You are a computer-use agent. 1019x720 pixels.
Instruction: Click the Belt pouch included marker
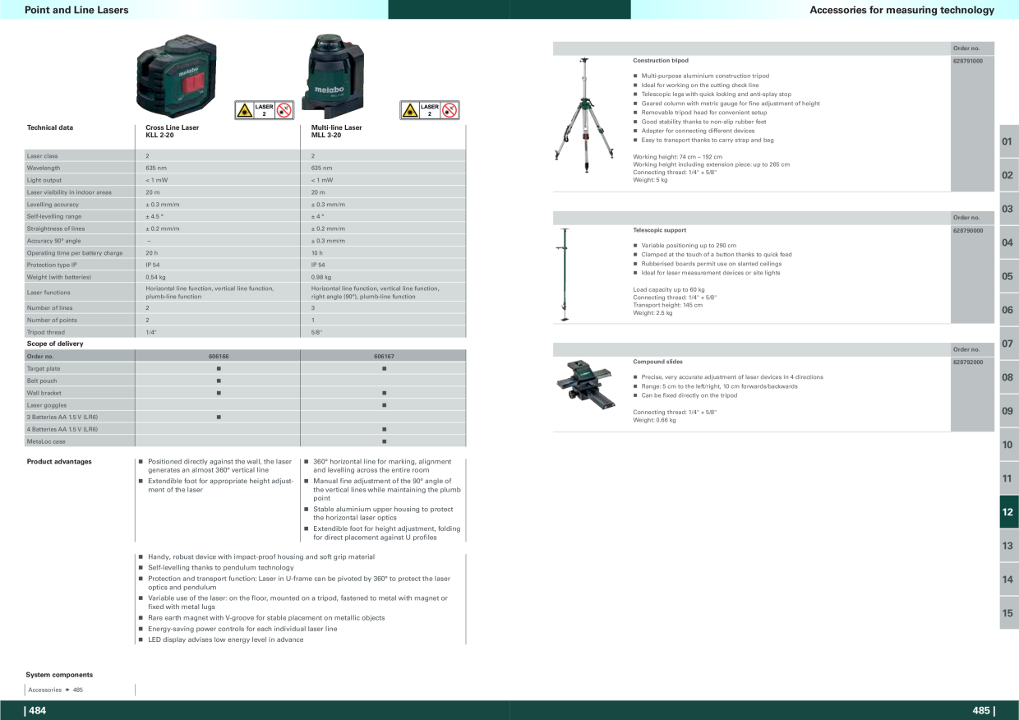click(x=219, y=381)
